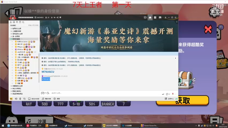The width and height of the screenshot is (228, 128).
Task: Toggle the speaker volume icon
Action: click(x=16, y=99)
